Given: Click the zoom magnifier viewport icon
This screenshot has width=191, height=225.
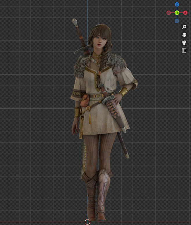Looking at the screenshot, I should pos(184,27).
